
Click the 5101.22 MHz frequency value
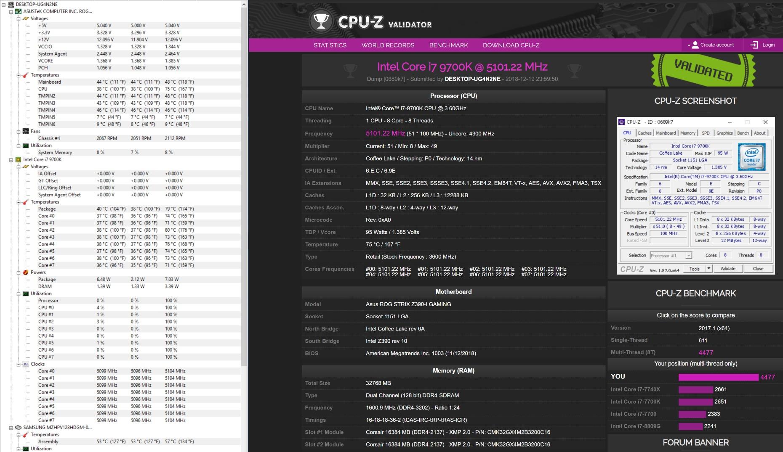(x=385, y=133)
